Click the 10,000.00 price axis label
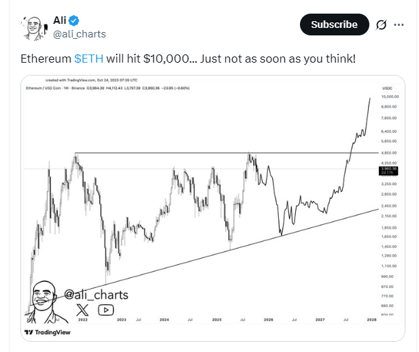This screenshot has width=419, height=352. (390, 97)
